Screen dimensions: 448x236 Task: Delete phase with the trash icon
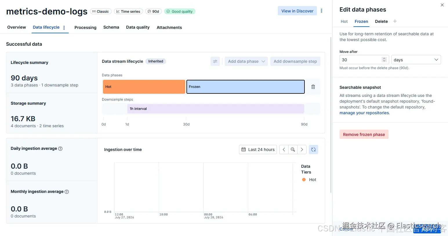[313, 87]
